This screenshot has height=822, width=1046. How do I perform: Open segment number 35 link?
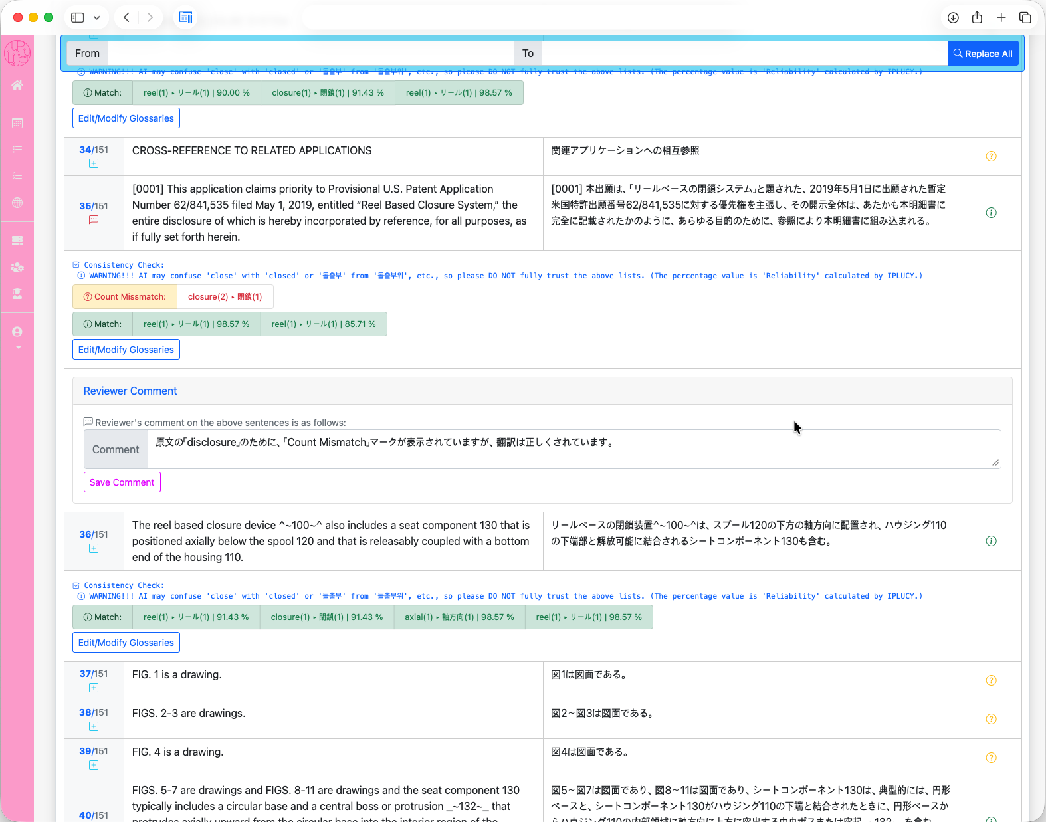tap(85, 206)
